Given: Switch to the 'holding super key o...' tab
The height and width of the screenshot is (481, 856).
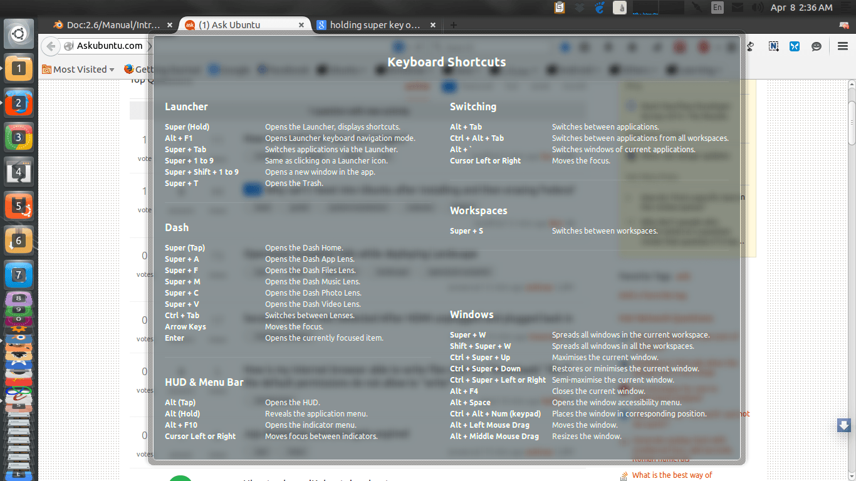Looking at the screenshot, I should coord(377,25).
